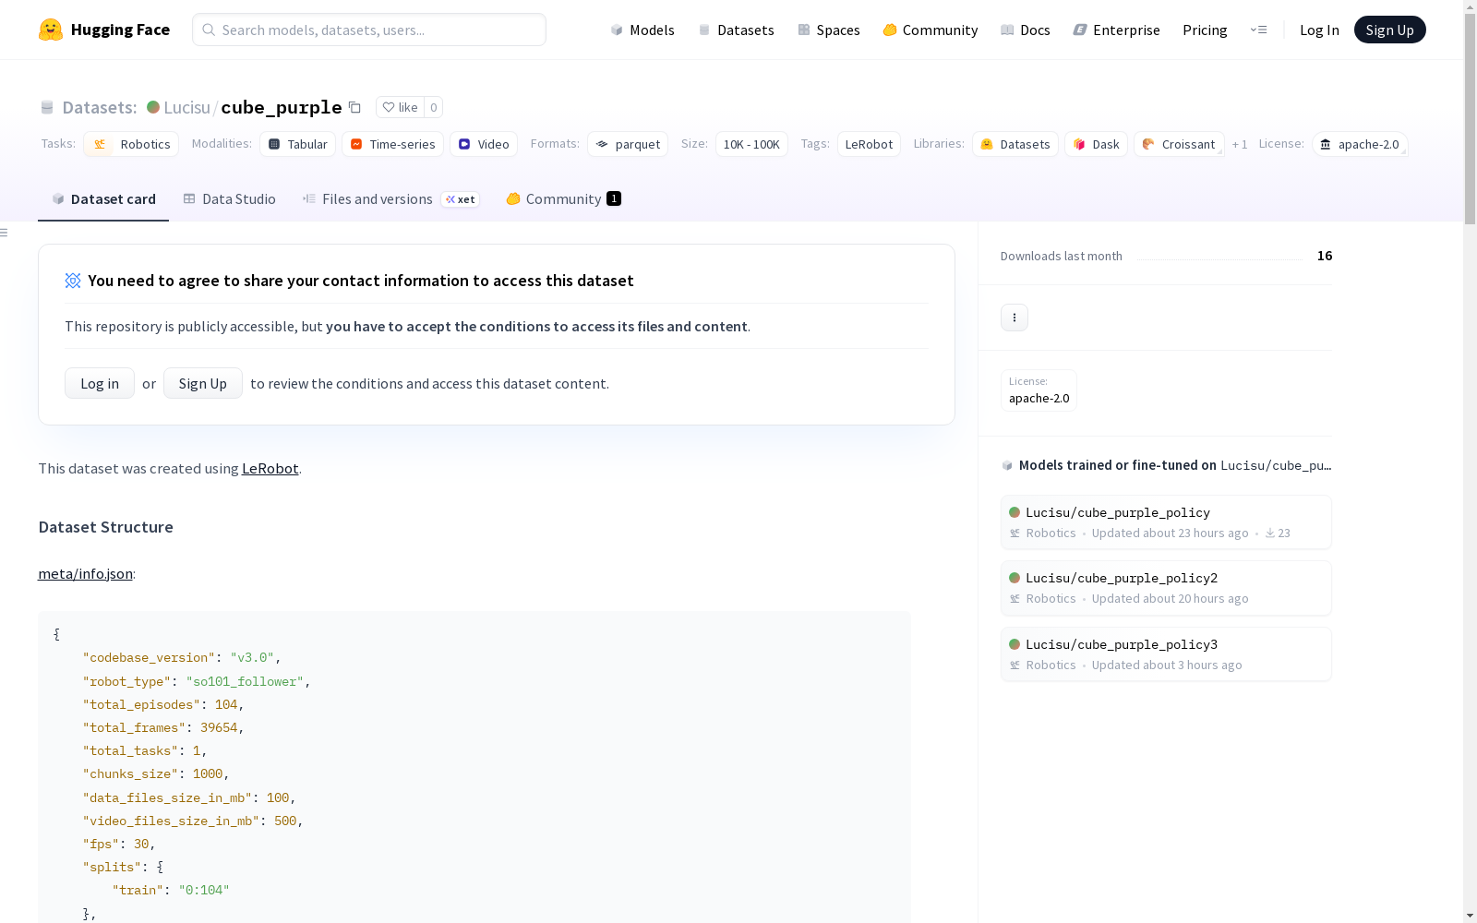The width and height of the screenshot is (1477, 923).
Task: Toggle the table of contents icon at left edge
Action: 5,233
